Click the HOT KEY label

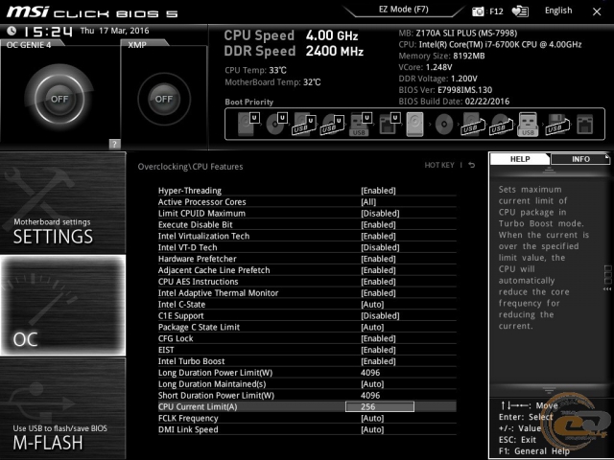439,165
